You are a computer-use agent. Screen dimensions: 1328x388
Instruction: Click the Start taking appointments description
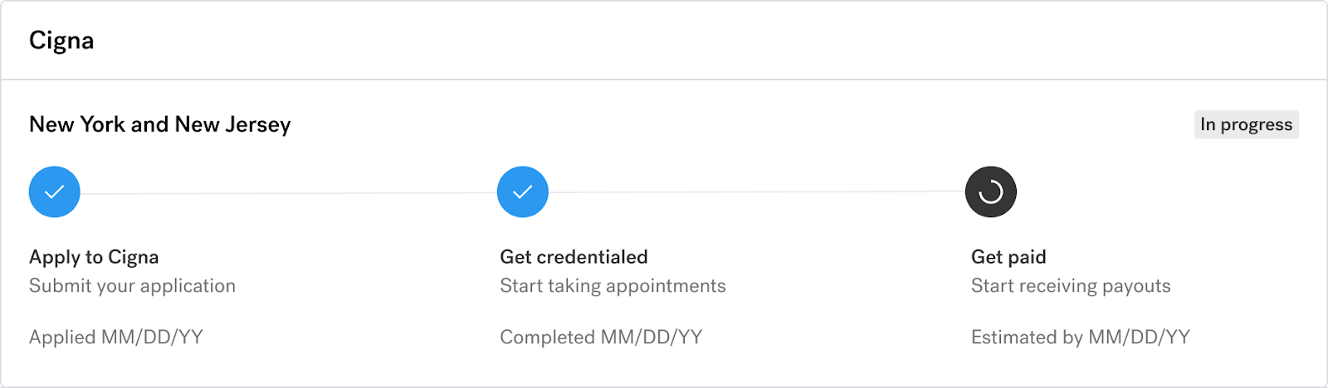coord(613,286)
